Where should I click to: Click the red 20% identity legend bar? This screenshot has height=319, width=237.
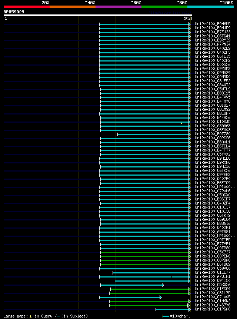tap(27, 7)
